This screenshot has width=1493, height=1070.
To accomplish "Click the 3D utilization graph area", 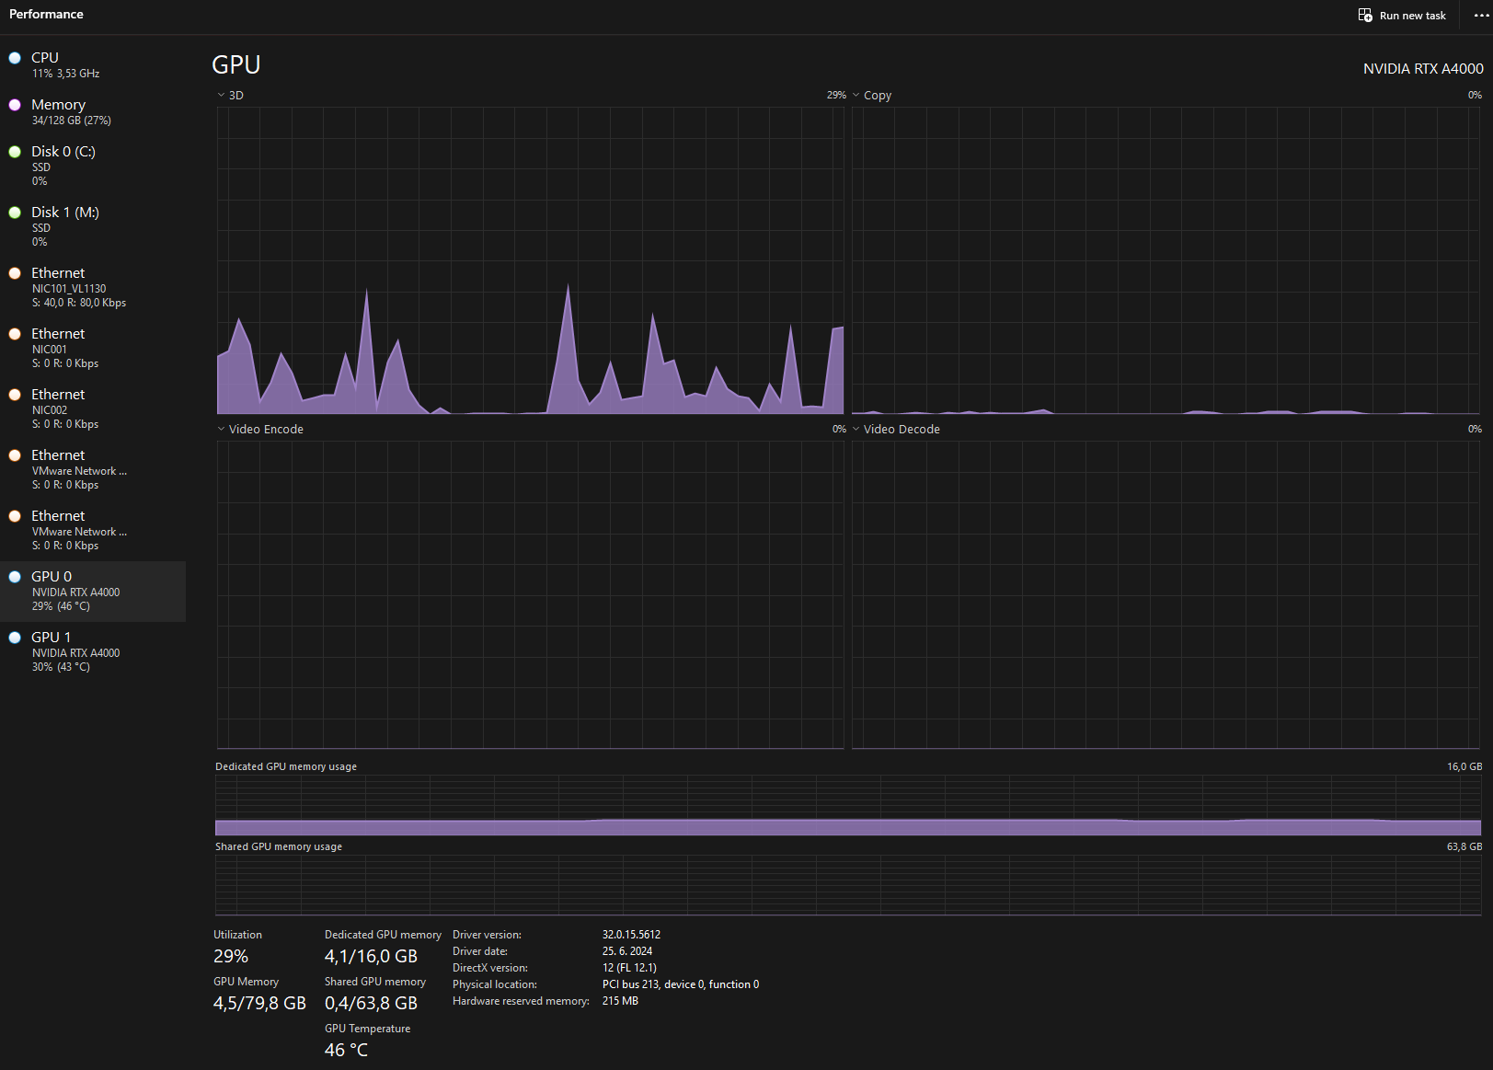I will [x=530, y=260].
